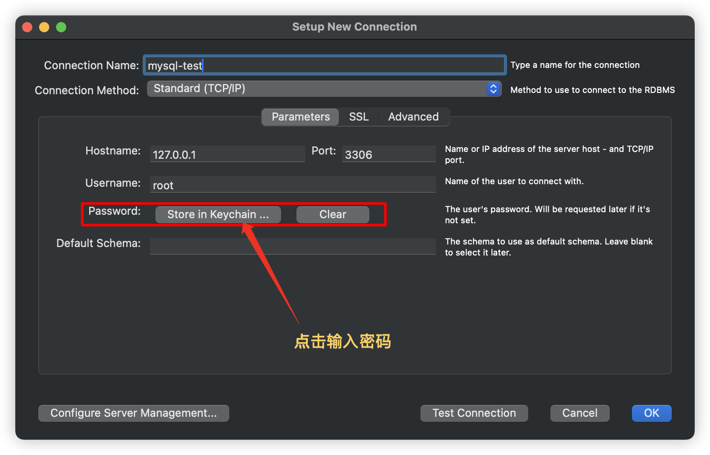Image resolution: width=710 pixels, height=455 pixels.
Task: Confirm the connection with OK
Action: (651, 413)
